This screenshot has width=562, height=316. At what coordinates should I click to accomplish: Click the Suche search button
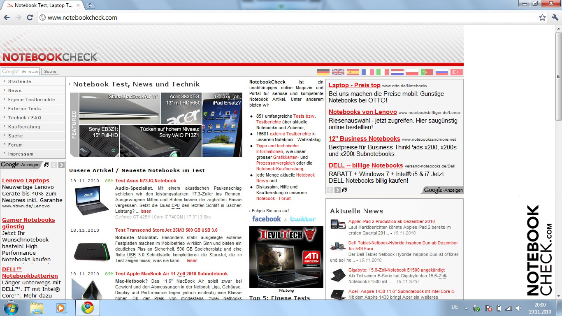point(50,72)
